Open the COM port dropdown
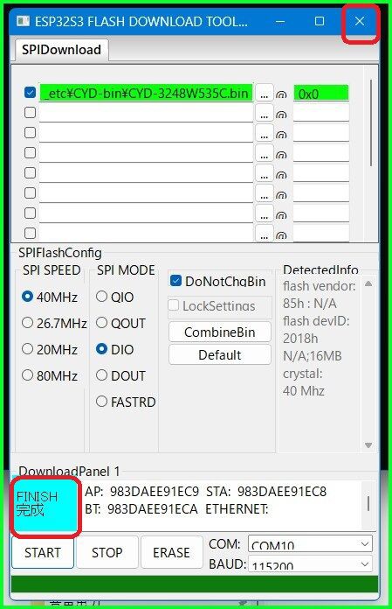The image size is (392, 609). coord(310,543)
